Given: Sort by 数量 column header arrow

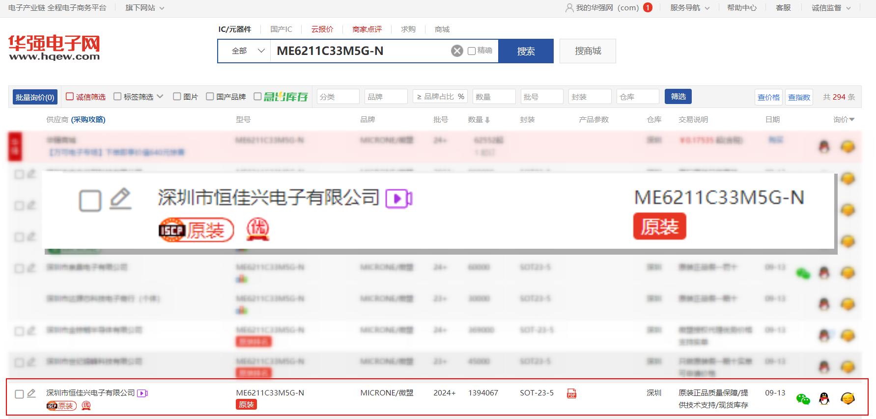Looking at the screenshot, I should click(x=487, y=120).
